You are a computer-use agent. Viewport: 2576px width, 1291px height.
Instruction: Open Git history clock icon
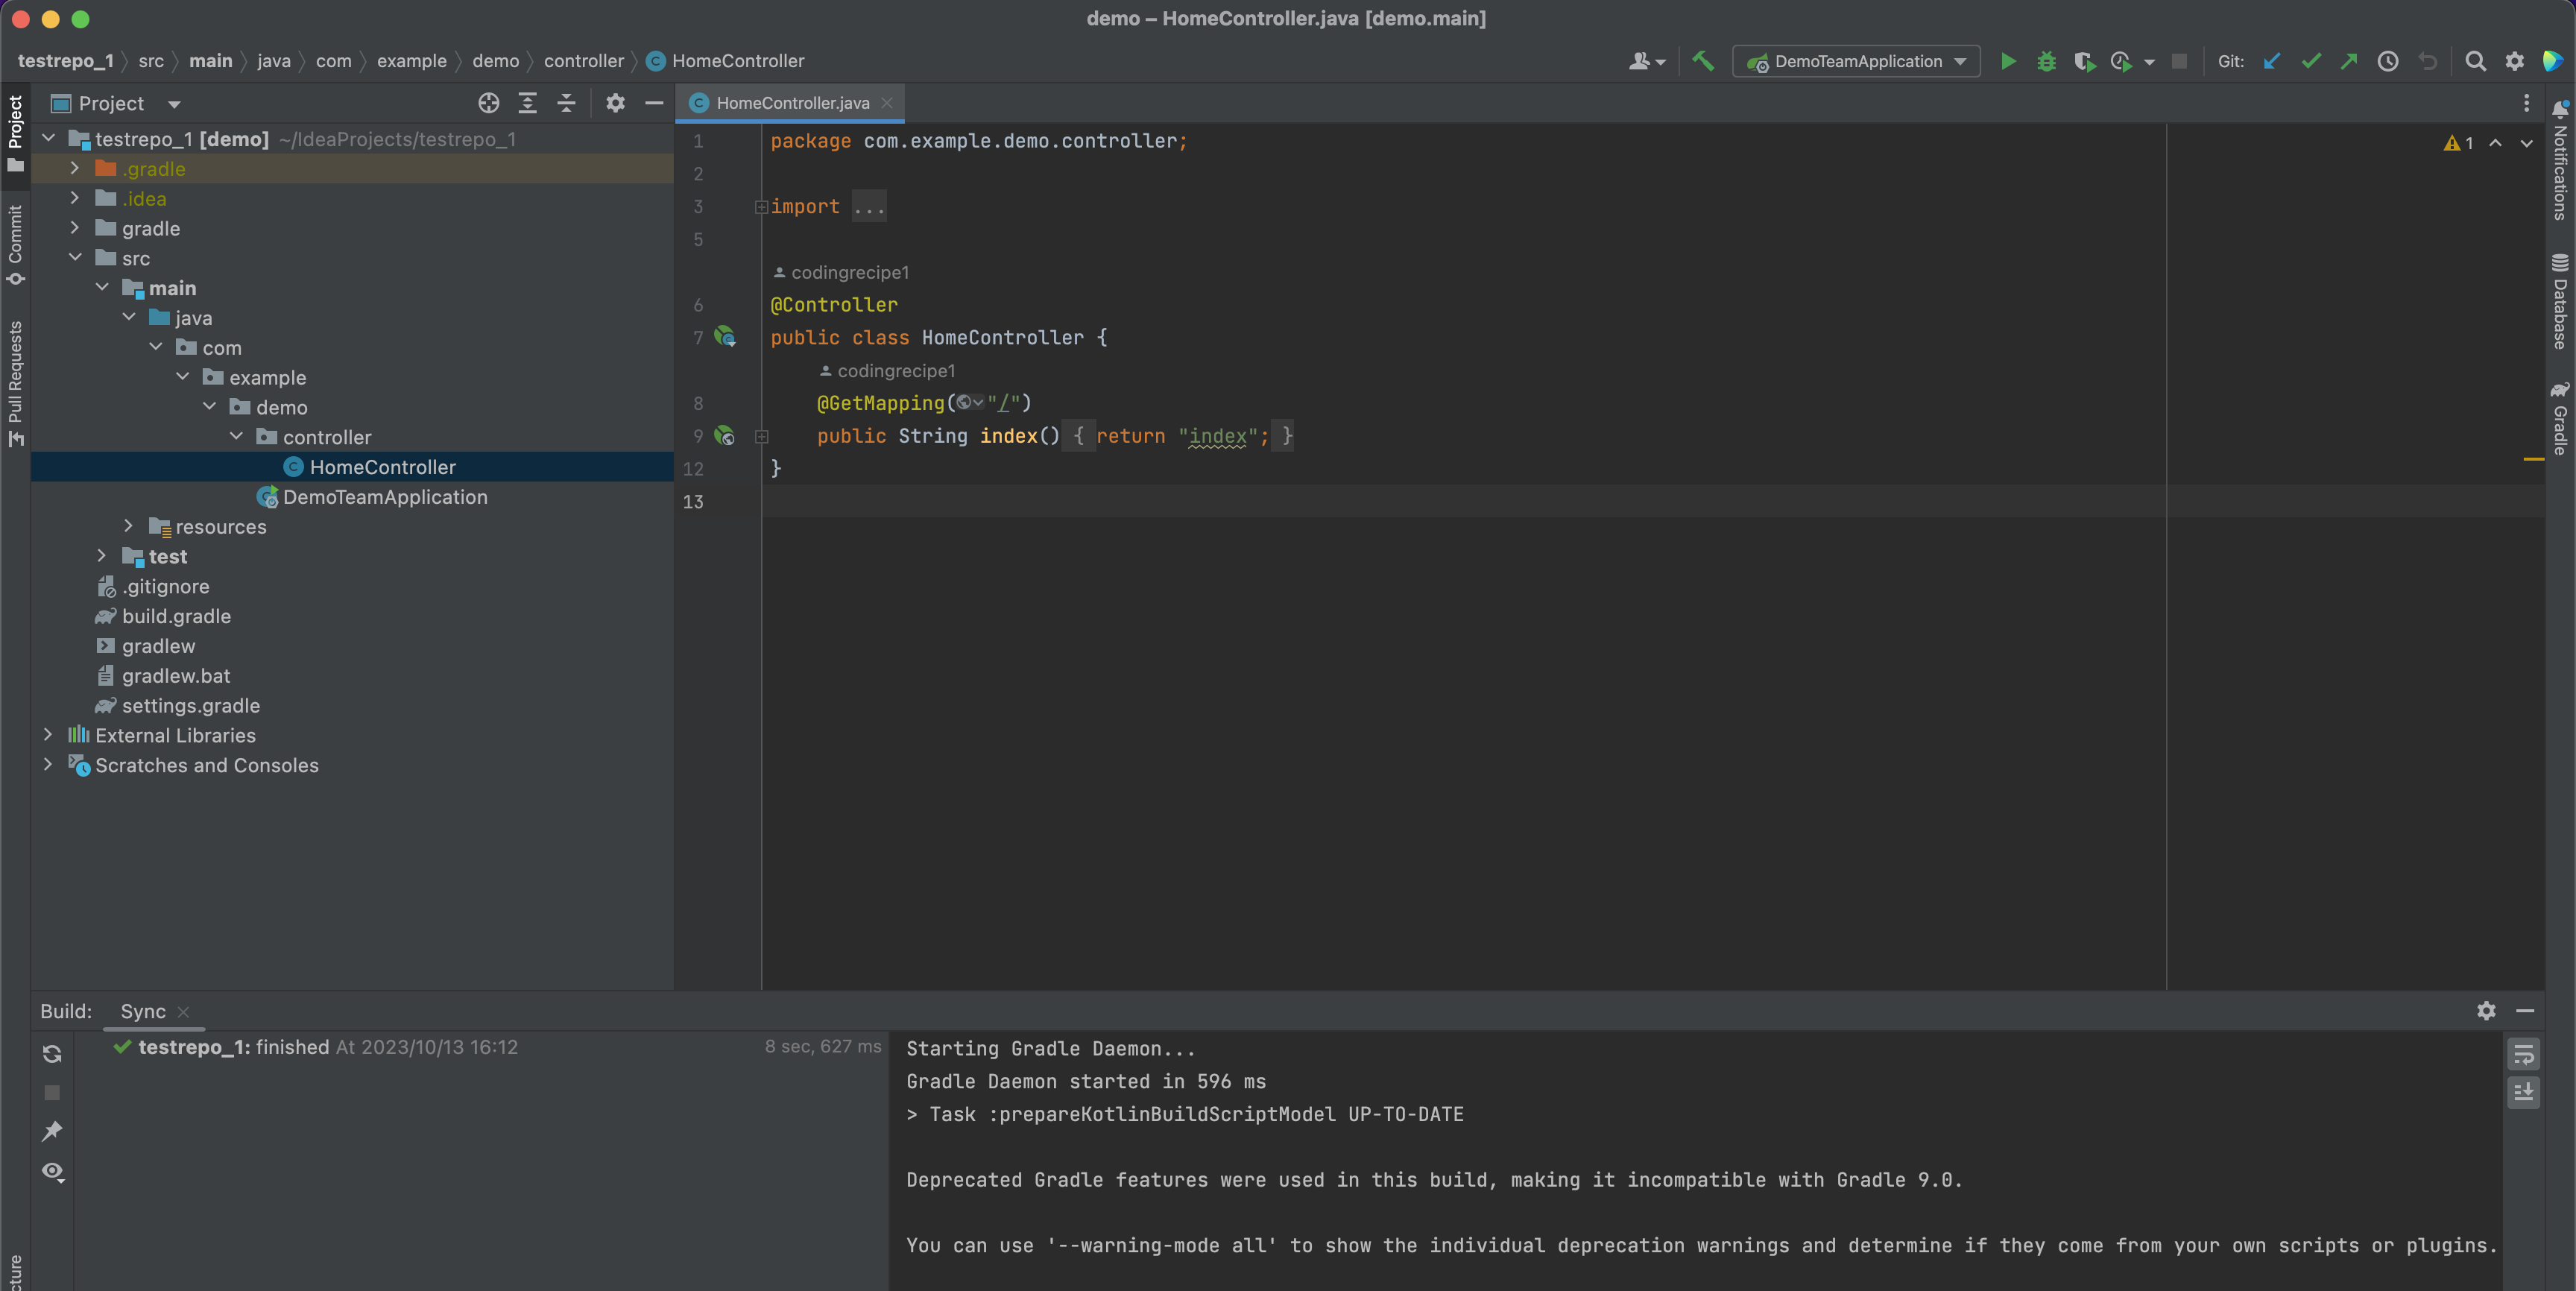point(2388,61)
